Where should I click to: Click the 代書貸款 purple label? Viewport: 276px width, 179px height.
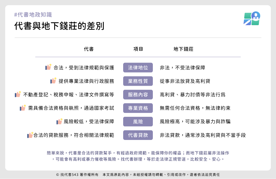(138, 135)
